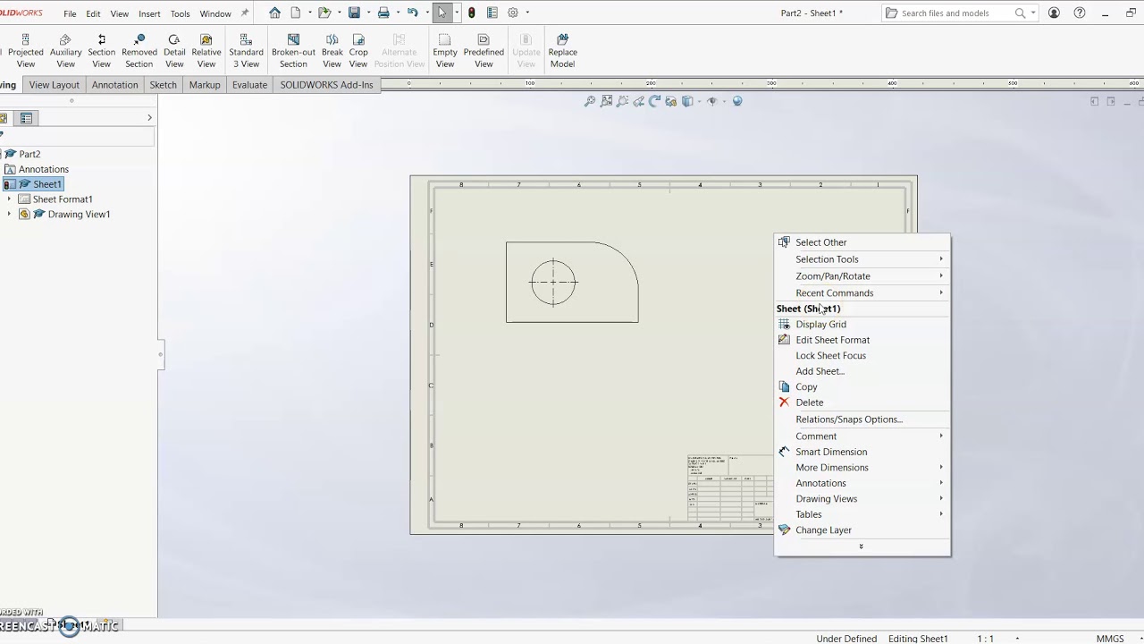Open the Options gear

point(513,13)
